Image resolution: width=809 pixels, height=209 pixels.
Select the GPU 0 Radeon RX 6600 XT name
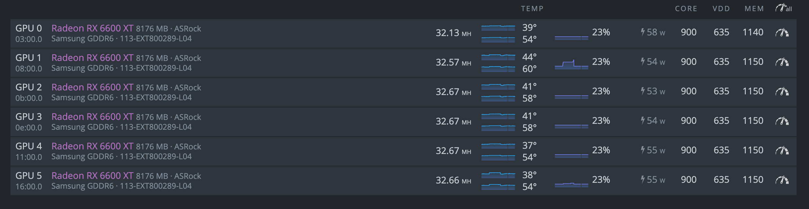pyautogui.click(x=92, y=28)
